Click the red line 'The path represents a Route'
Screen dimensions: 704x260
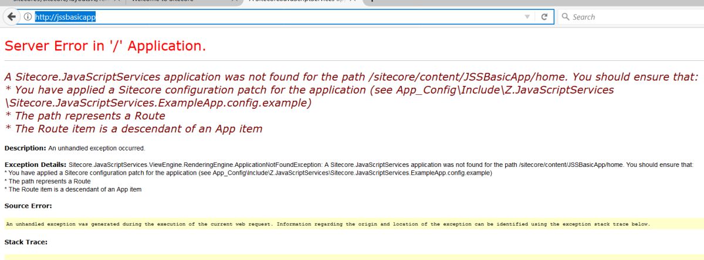[84, 116]
